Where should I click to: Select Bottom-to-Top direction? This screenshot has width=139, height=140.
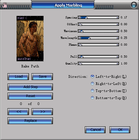(92, 98)
